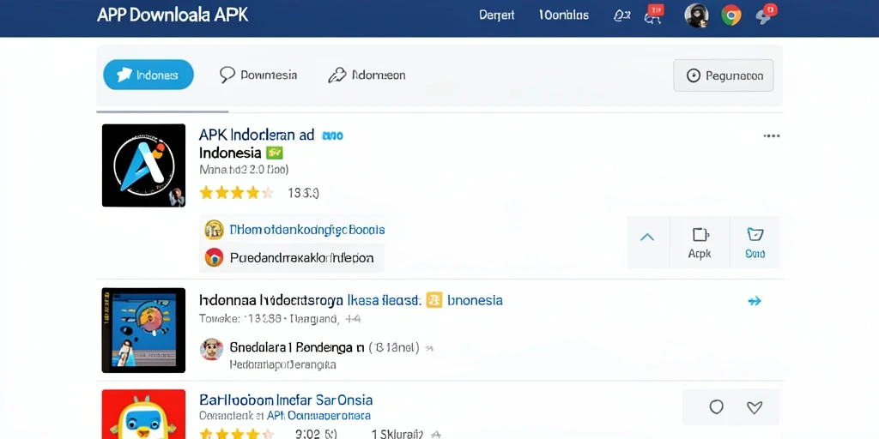Click the yellow badge before 'bnonesia'

434,300
